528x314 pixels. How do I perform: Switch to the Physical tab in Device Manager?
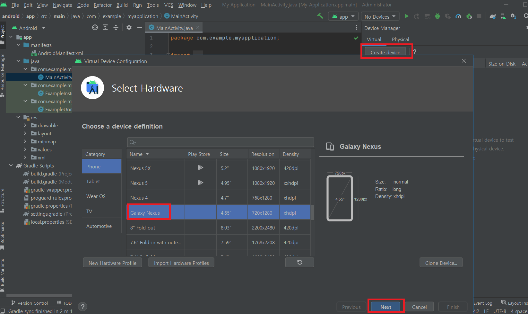[400, 39]
